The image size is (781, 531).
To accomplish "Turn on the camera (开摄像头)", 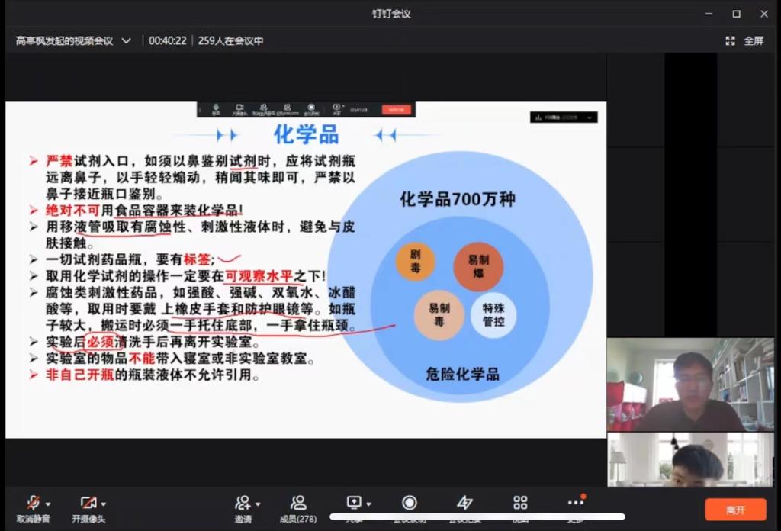I will pyautogui.click(x=88, y=503).
